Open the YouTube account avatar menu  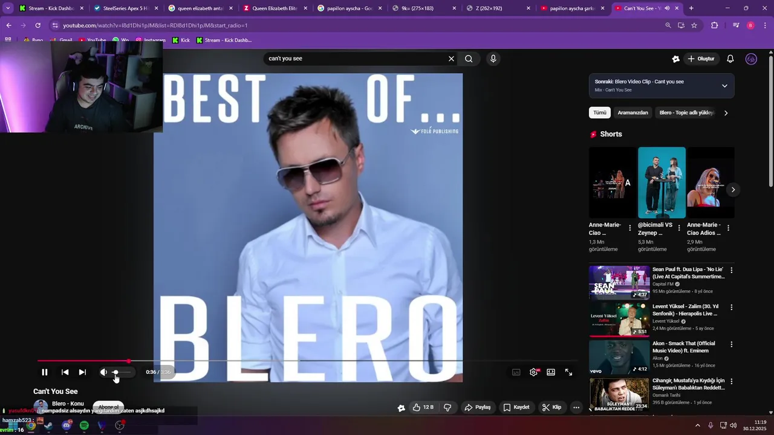coord(751,59)
